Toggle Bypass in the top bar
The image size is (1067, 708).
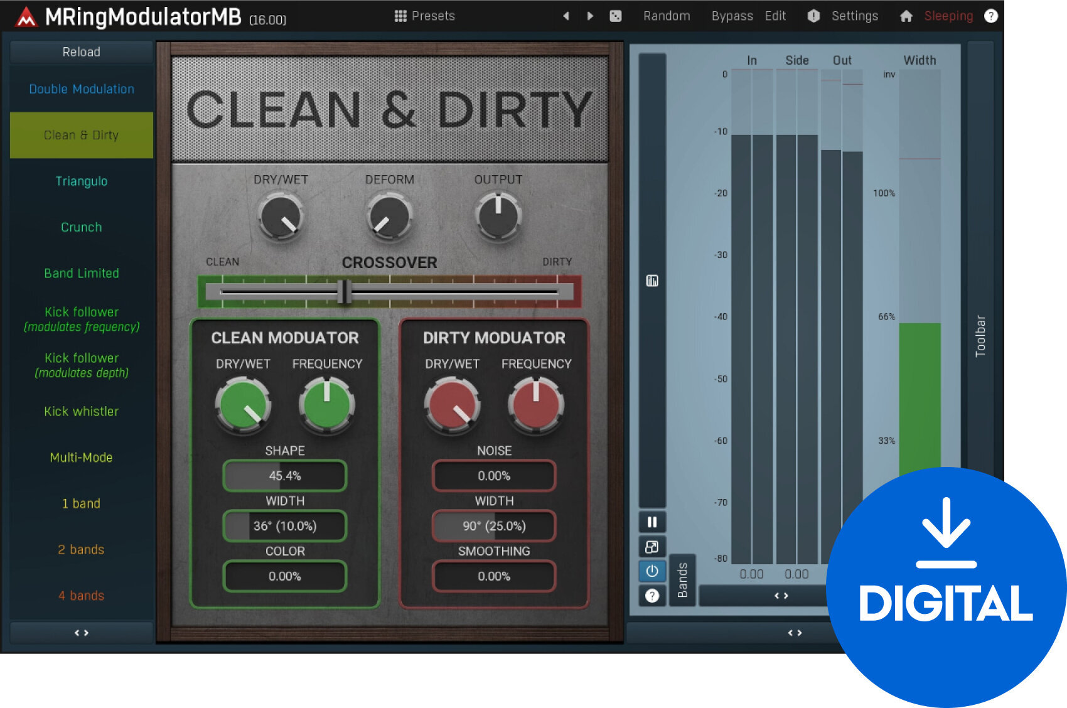(x=732, y=16)
